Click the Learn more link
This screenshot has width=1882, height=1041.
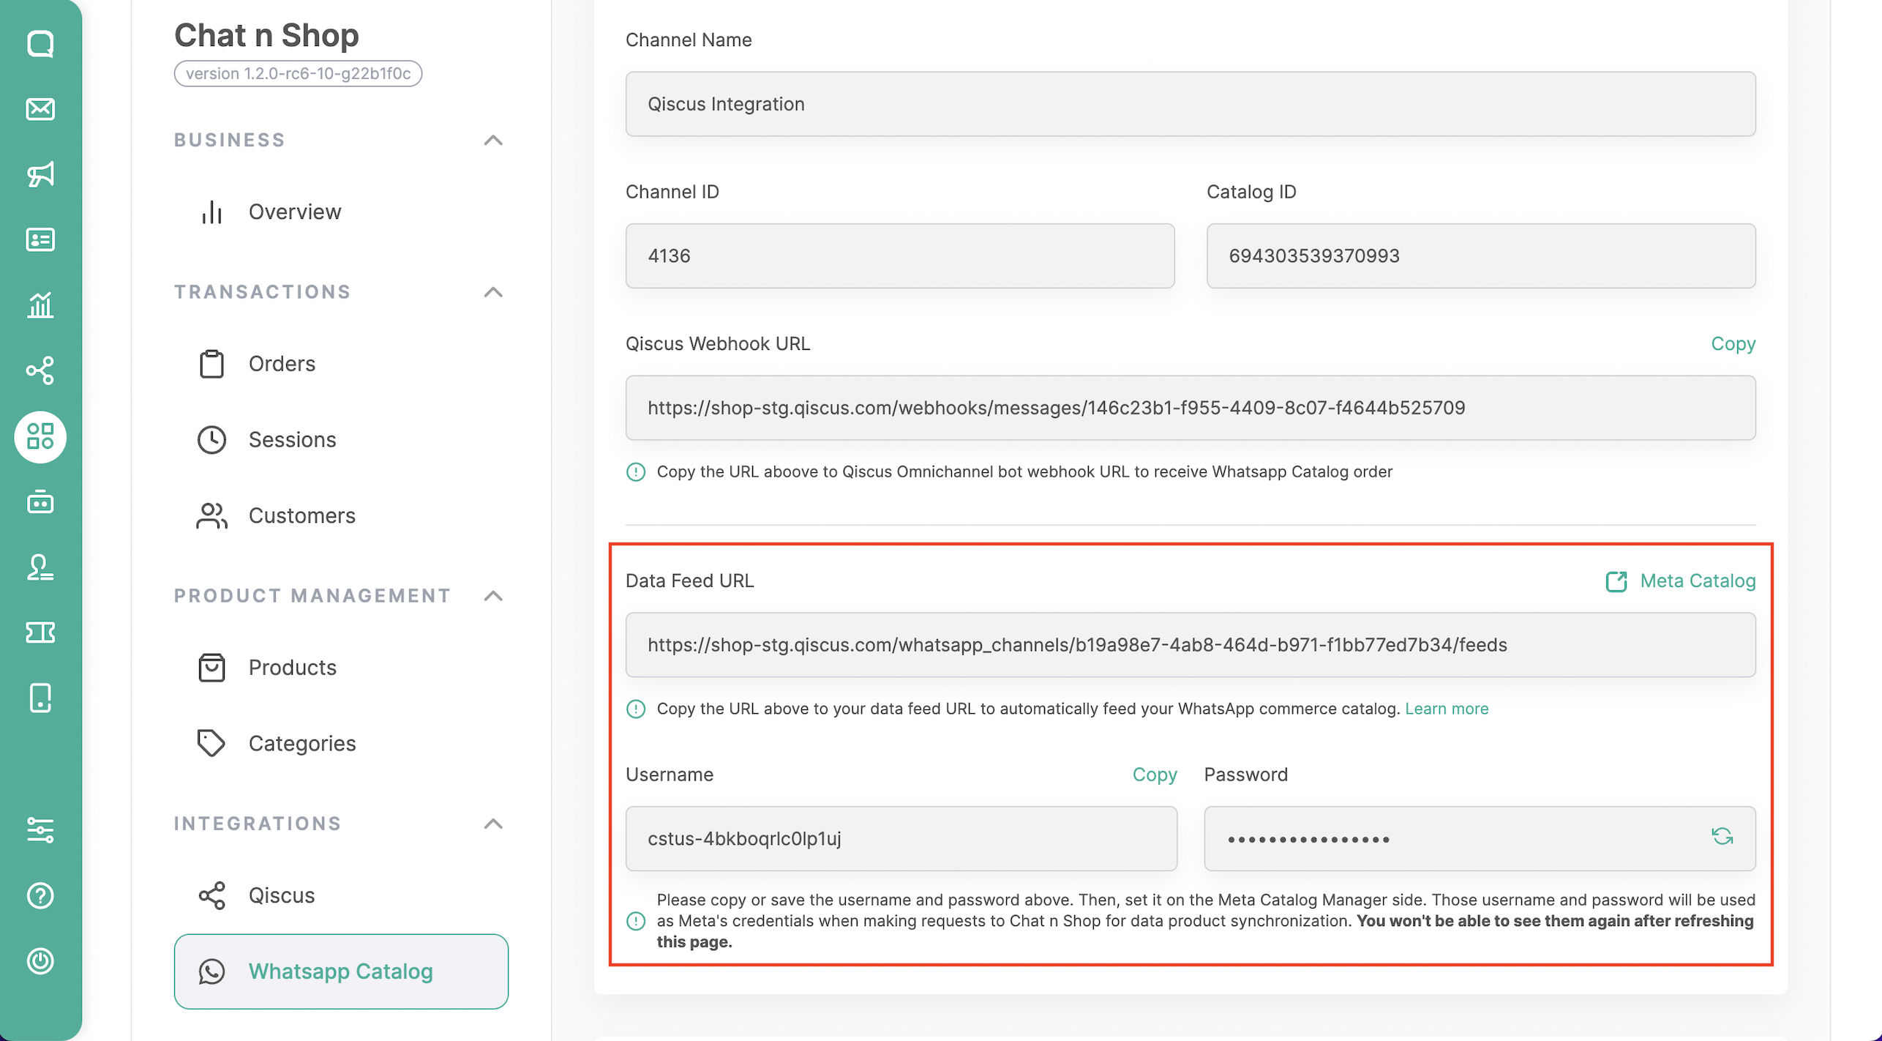1446,709
